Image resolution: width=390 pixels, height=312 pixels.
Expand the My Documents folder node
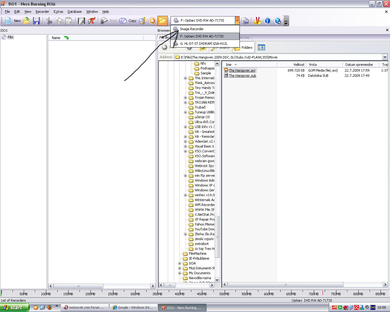[x=179, y=273]
